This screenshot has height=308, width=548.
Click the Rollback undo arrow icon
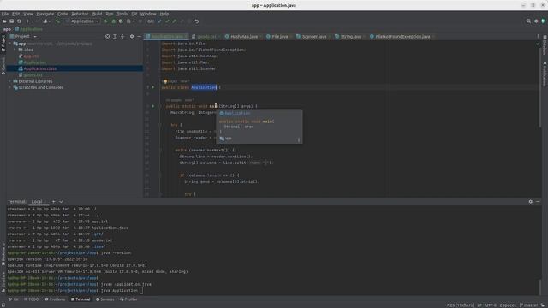click(197, 21)
